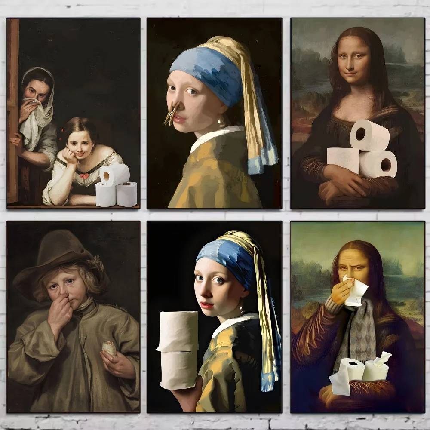Click the two stacked rolls held by the girl

179,349
